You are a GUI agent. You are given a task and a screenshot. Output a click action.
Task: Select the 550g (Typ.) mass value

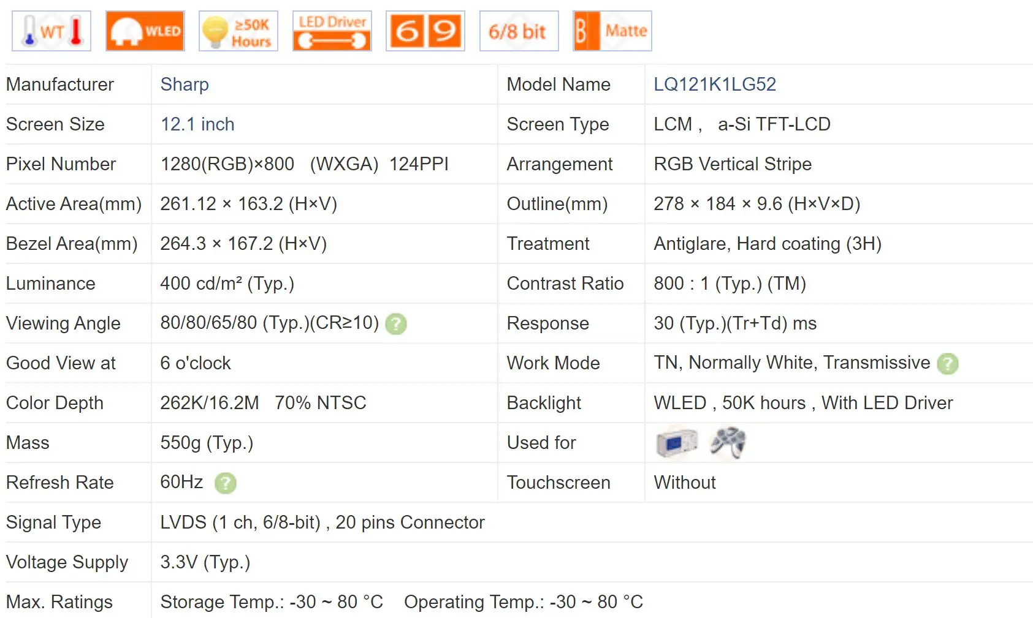(207, 443)
